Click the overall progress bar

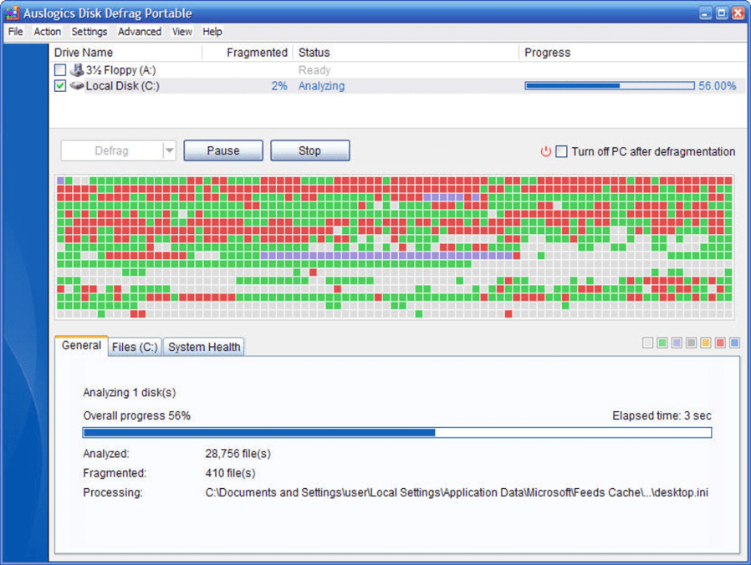click(x=396, y=432)
